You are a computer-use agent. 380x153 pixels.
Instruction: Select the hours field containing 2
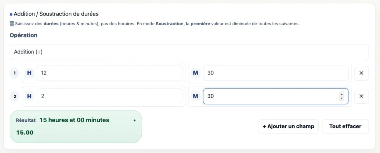click(109, 97)
